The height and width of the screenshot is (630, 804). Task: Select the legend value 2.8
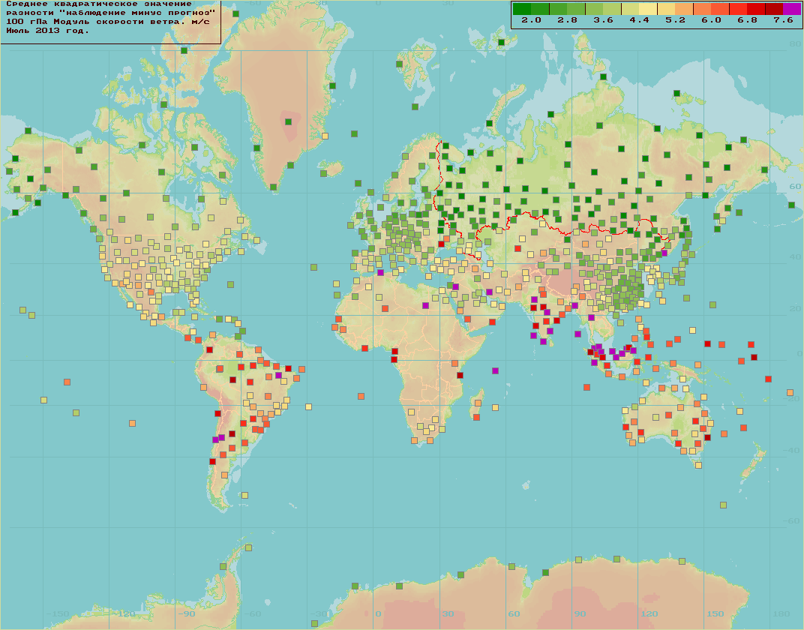click(x=567, y=20)
